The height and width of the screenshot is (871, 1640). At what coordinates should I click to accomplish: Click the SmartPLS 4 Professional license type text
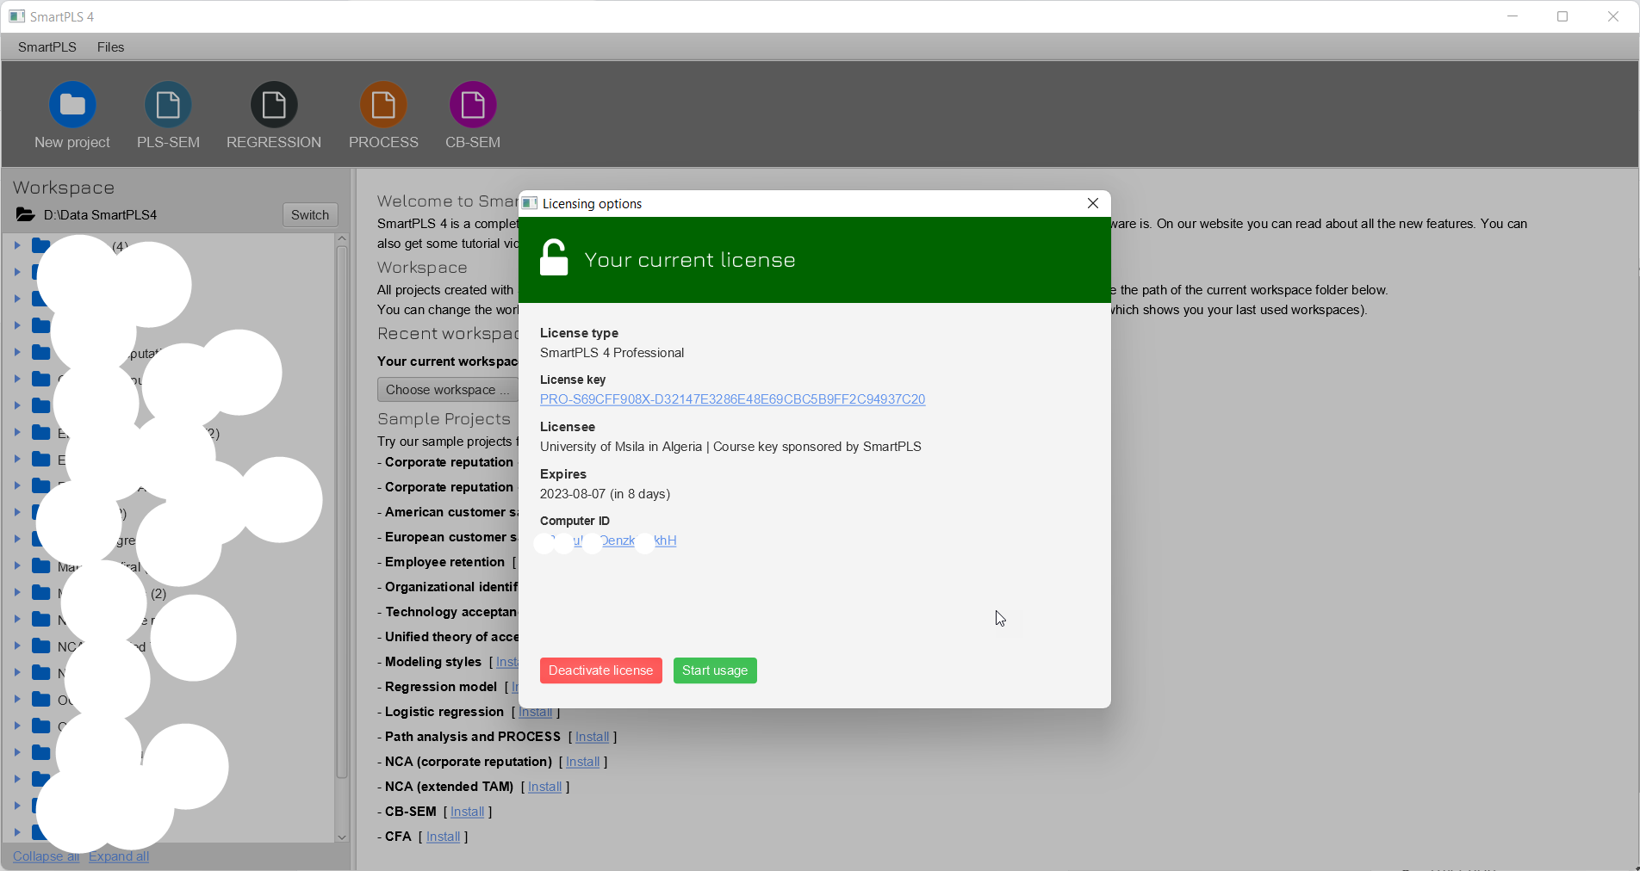[612, 353]
